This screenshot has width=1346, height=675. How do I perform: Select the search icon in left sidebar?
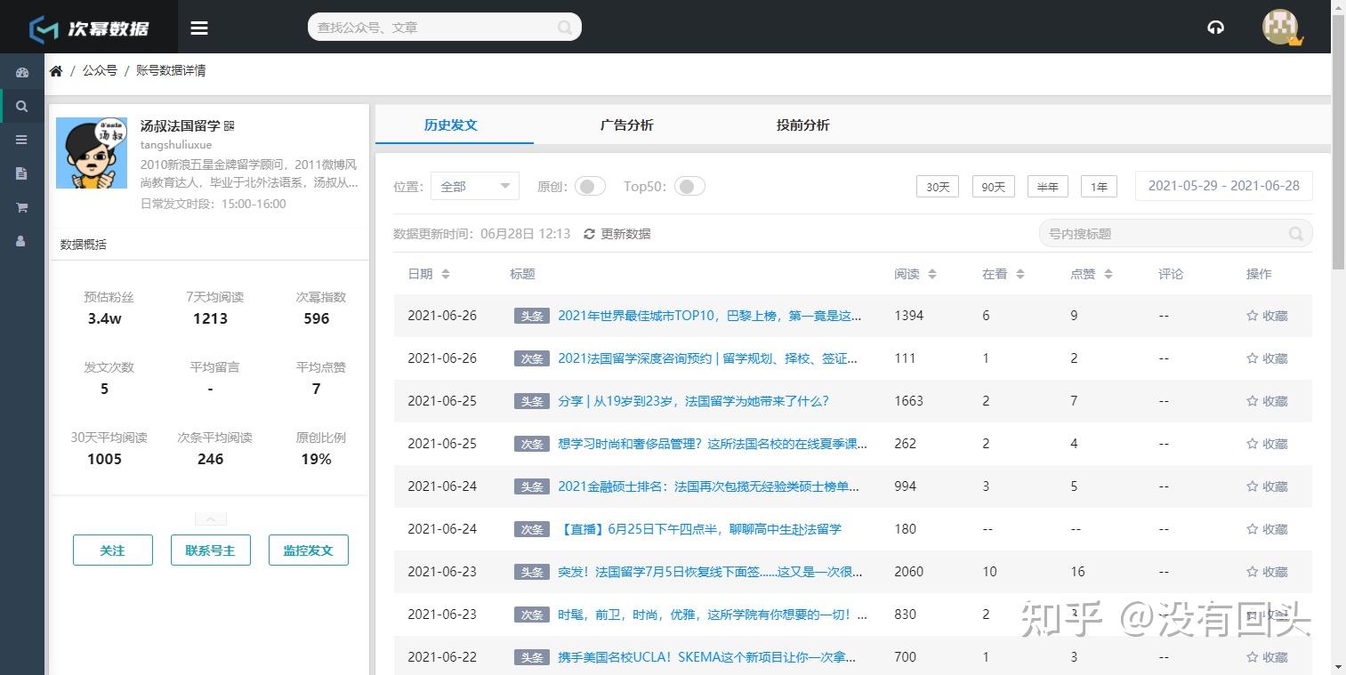click(22, 106)
